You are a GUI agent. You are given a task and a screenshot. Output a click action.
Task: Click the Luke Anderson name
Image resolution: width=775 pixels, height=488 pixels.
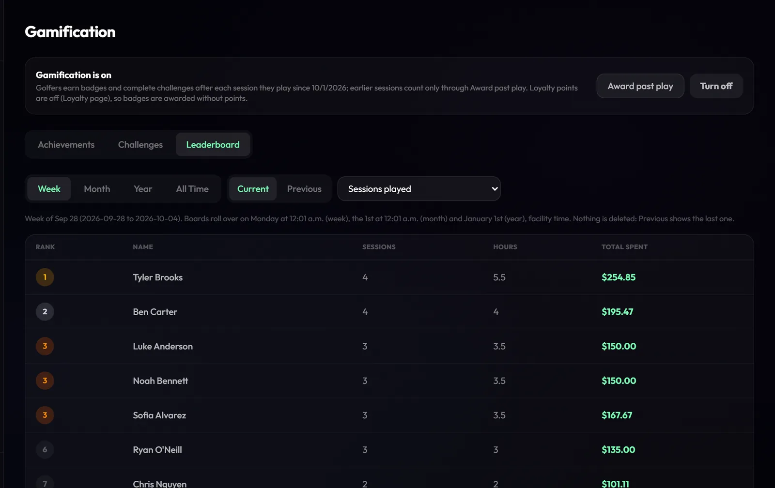tap(163, 346)
